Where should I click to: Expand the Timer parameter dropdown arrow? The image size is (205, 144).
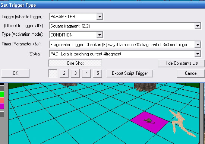click(198, 45)
